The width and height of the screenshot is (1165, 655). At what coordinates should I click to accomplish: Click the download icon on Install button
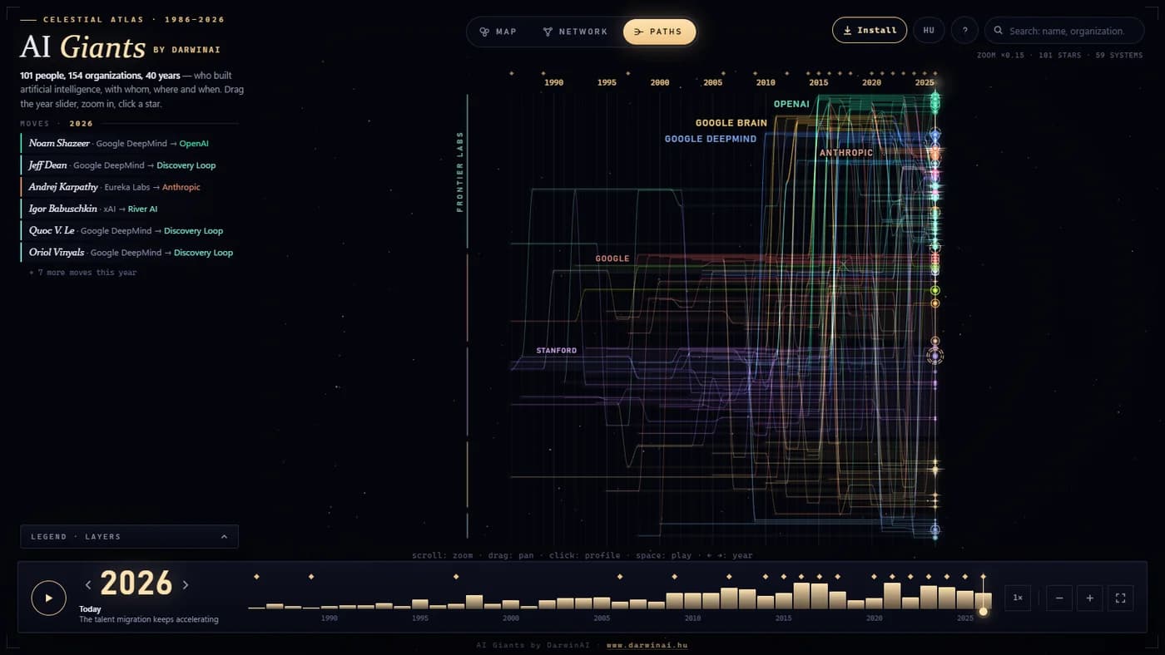pos(847,30)
